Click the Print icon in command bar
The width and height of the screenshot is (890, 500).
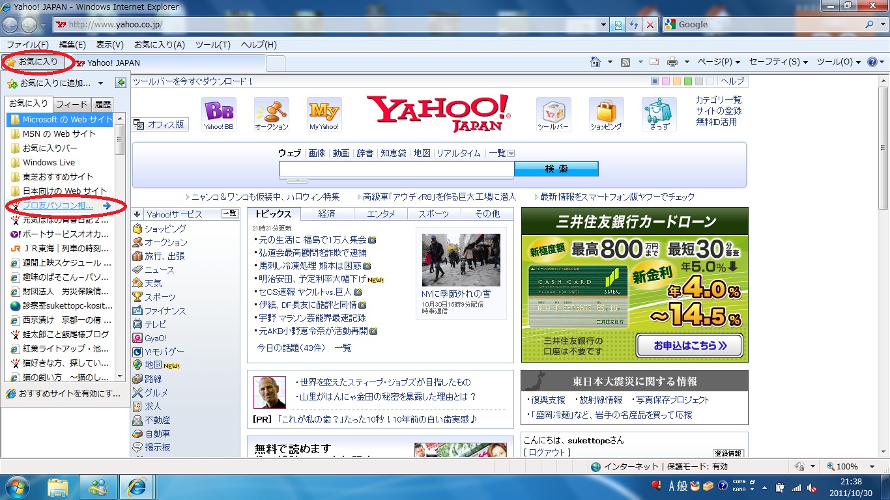[672, 62]
